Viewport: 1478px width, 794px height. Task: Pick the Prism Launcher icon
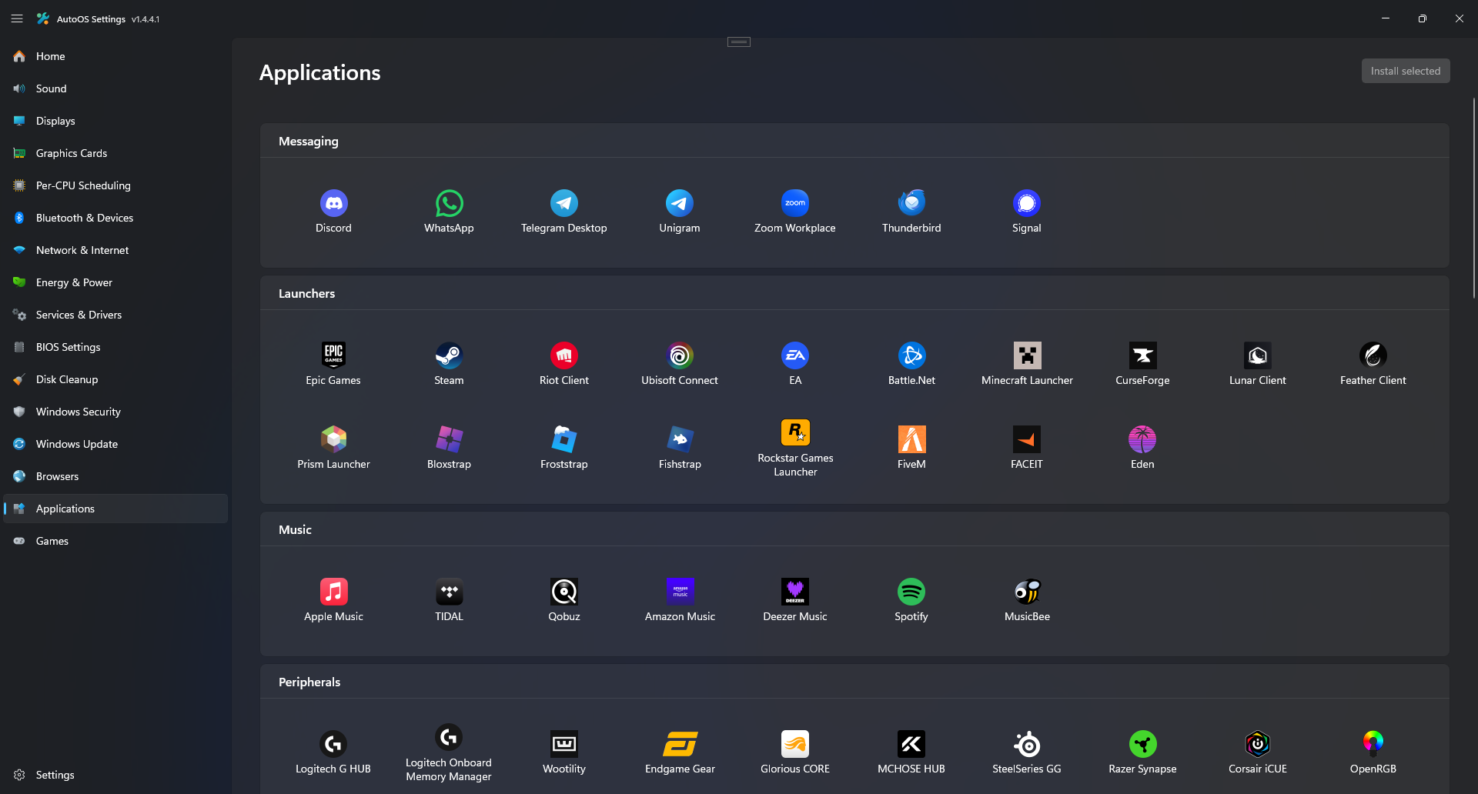coord(333,439)
